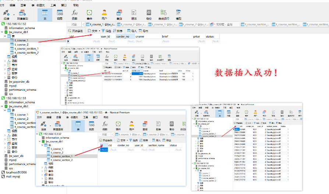Screen dimensions: 329x194
Task: Click 导入 import in main window data toolbar
Action: pos(132,31)
